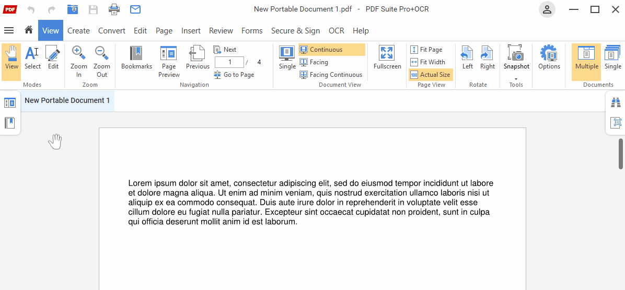Select Facing document view
The image size is (625, 290).
314,62
